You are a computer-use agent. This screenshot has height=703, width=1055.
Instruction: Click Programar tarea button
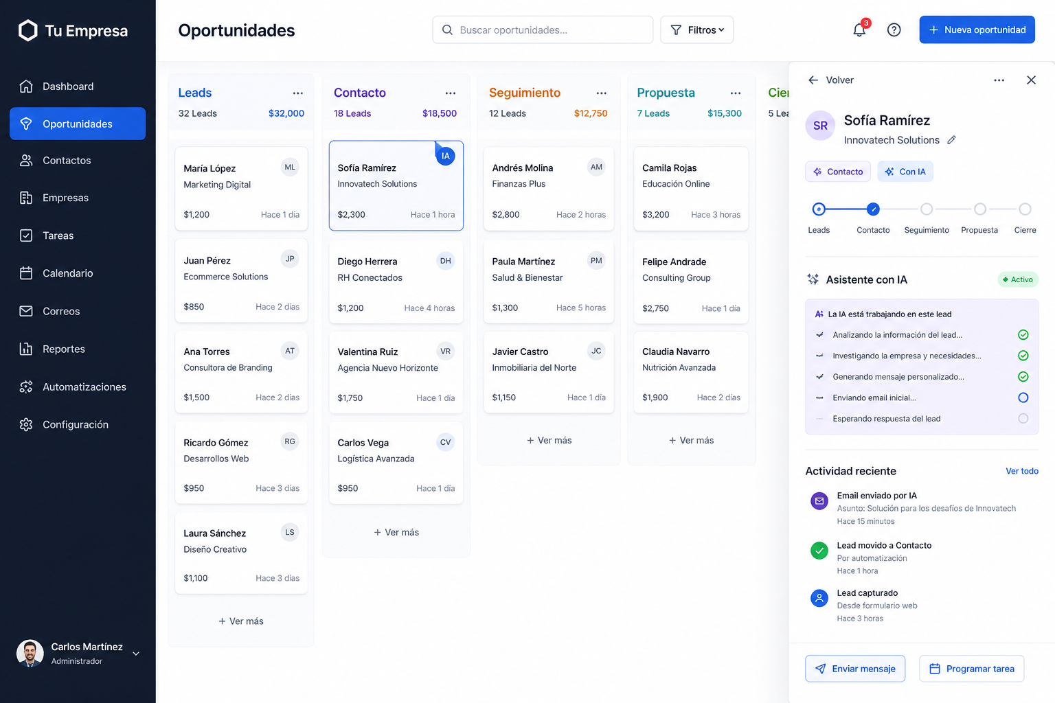[971, 669]
